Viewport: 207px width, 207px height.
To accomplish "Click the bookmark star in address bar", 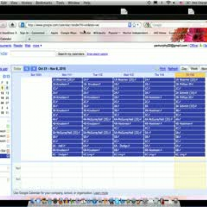I will click(x=134, y=25).
